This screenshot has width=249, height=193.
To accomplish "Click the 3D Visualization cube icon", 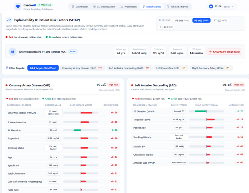I will point(94,6).
